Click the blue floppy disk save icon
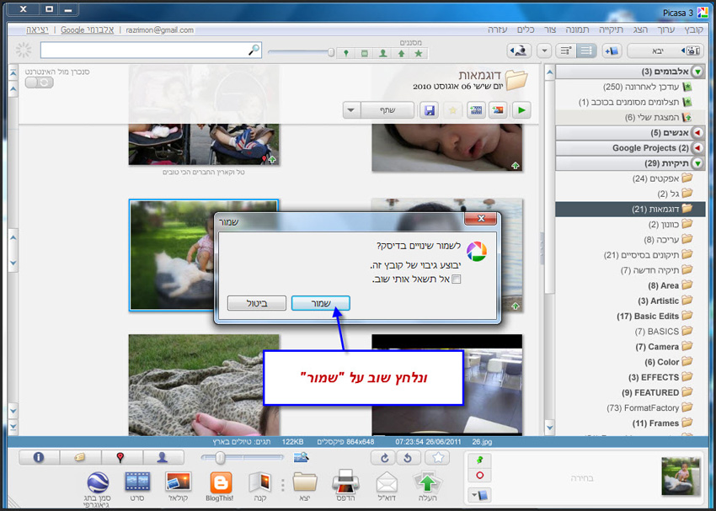Screen dimensions: 716x511 coord(430,110)
